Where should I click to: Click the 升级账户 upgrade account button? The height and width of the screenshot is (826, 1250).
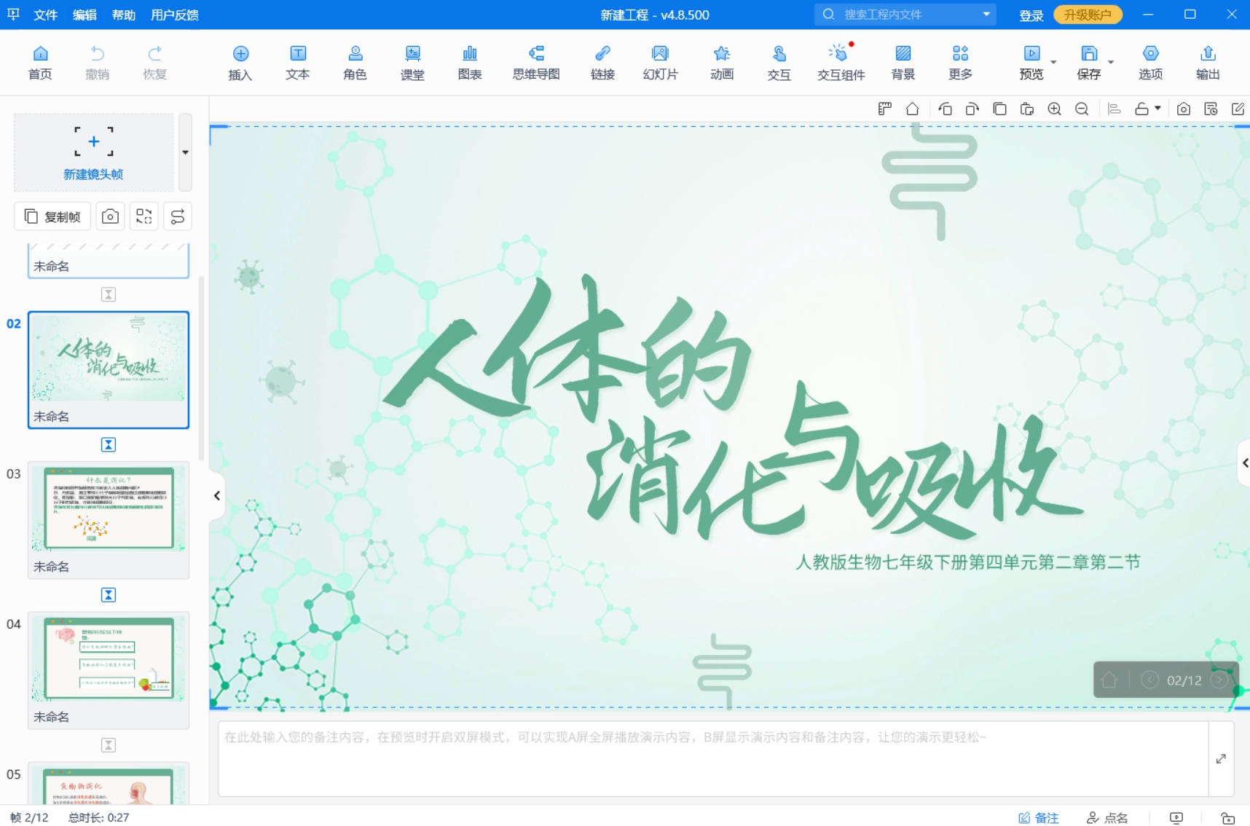coord(1088,15)
